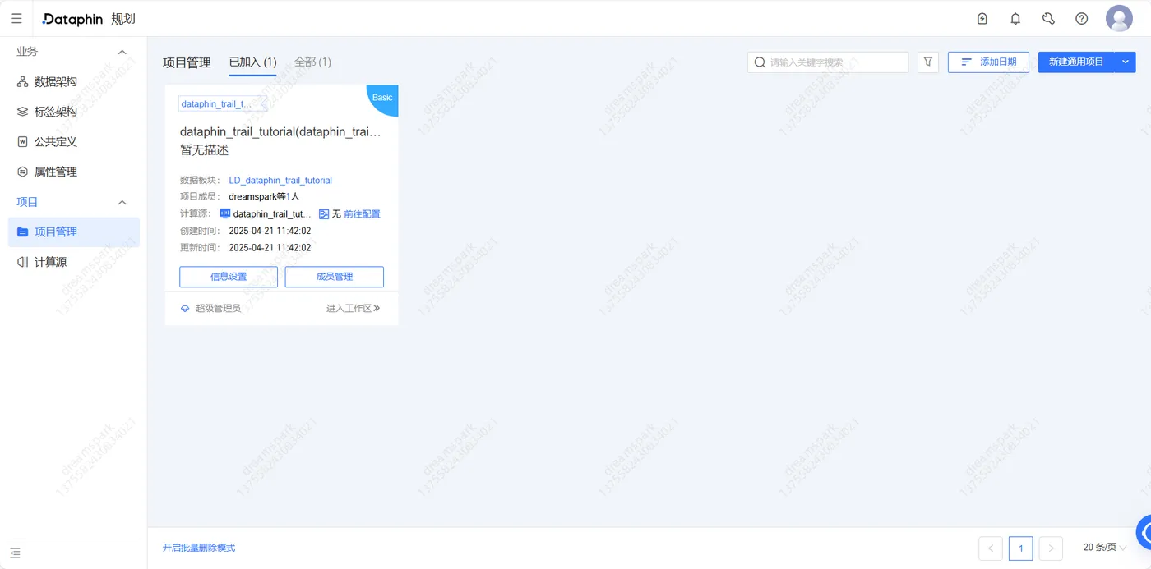
Task: Click the member text dreamspark等1人
Action: coord(264,197)
